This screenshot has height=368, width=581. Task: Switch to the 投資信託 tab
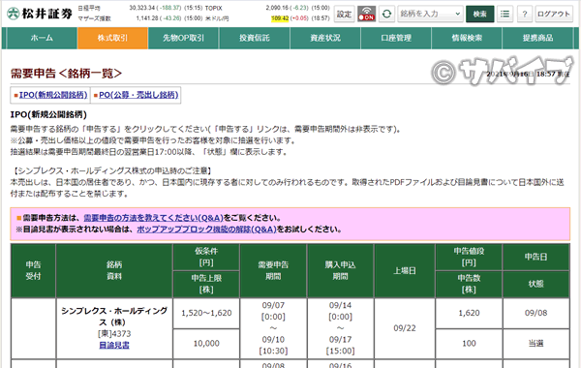point(254,38)
